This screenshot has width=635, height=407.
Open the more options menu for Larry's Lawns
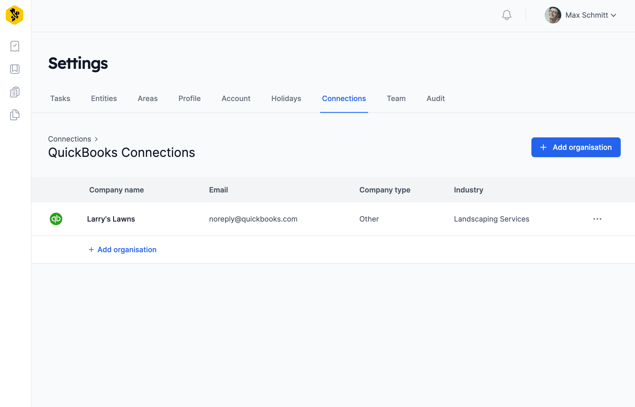pyautogui.click(x=597, y=219)
